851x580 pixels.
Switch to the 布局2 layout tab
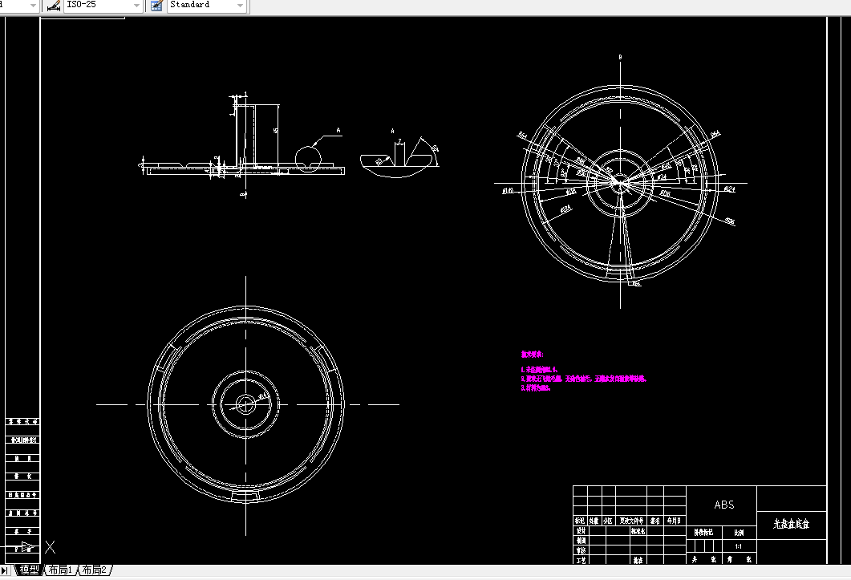tap(94, 570)
